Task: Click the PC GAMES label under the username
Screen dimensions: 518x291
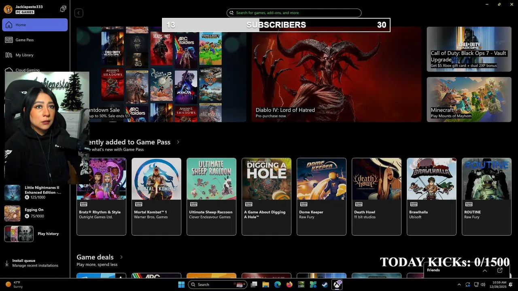Action: click(25, 12)
